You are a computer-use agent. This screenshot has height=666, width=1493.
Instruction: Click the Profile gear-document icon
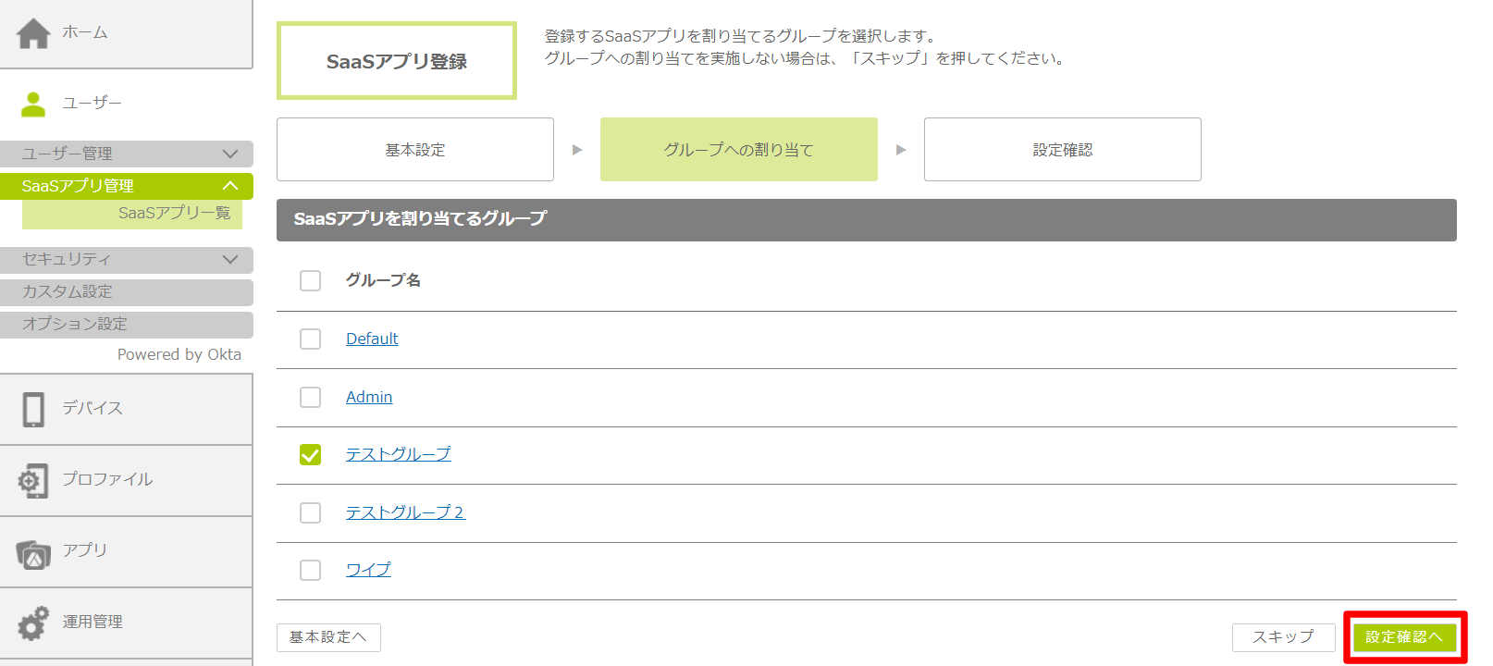click(33, 480)
